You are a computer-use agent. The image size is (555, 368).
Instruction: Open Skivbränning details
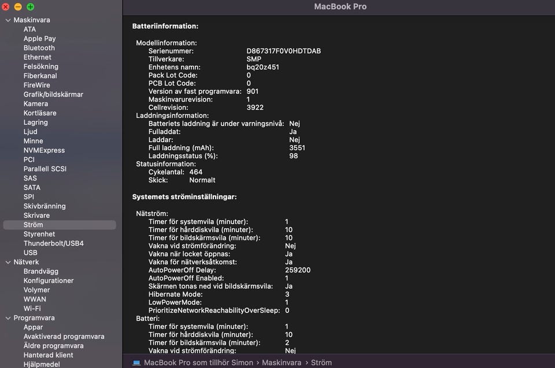click(x=45, y=206)
